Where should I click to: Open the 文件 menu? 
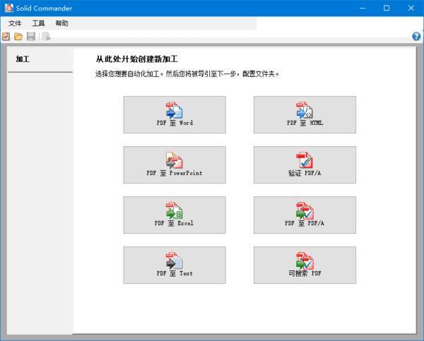point(15,23)
